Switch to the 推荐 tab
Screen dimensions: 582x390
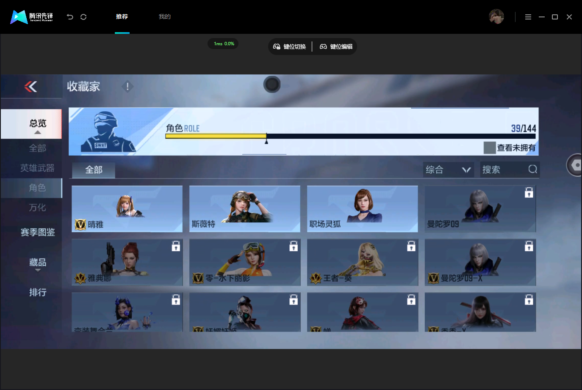[x=122, y=17]
